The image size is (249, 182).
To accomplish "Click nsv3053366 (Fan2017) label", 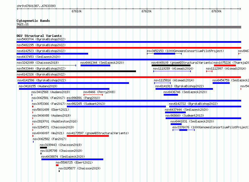I will 49,104.
